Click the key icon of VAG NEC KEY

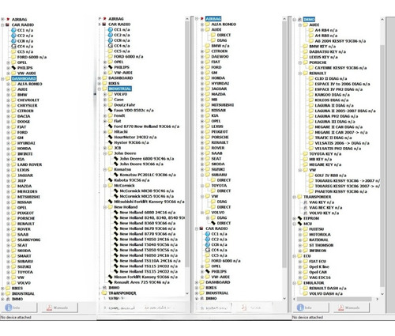pos(306,207)
